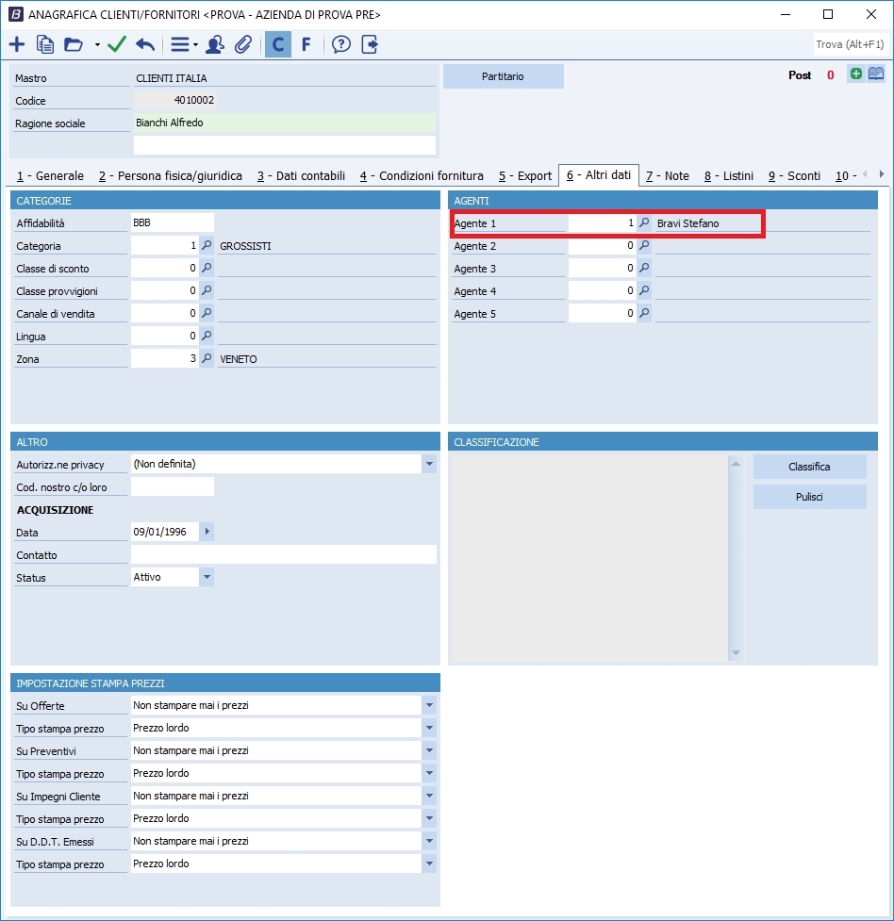Click the Classifica button
The height and width of the screenshot is (921, 894).
(809, 467)
